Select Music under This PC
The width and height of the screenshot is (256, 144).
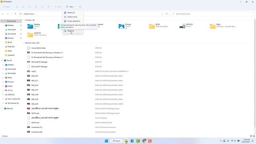(x=10, y=78)
